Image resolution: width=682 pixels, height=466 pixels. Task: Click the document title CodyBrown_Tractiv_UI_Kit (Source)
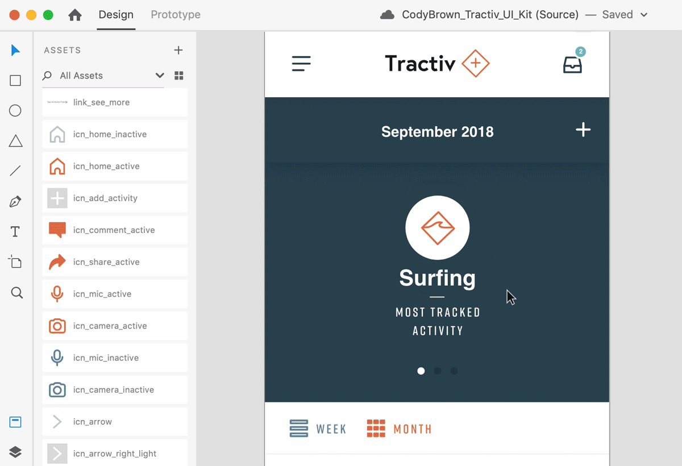point(490,15)
